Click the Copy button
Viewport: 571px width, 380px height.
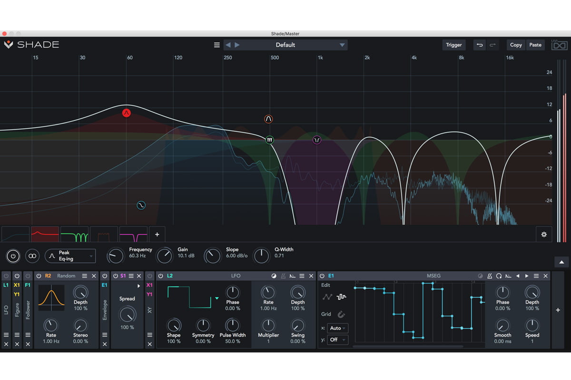coord(516,45)
